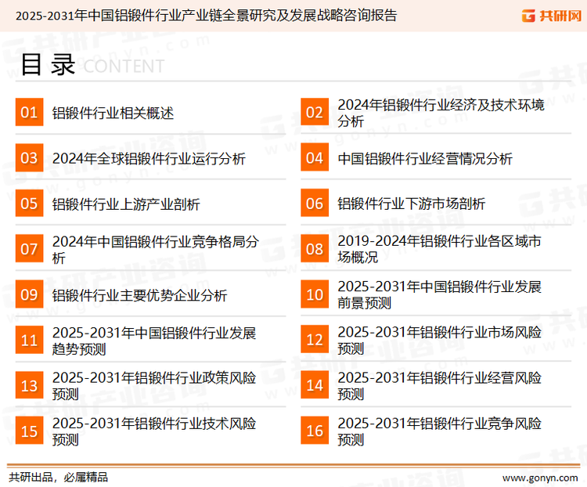The width and height of the screenshot is (587, 487).
Task: Click the orange 03 chapter number box
Action: point(29,157)
